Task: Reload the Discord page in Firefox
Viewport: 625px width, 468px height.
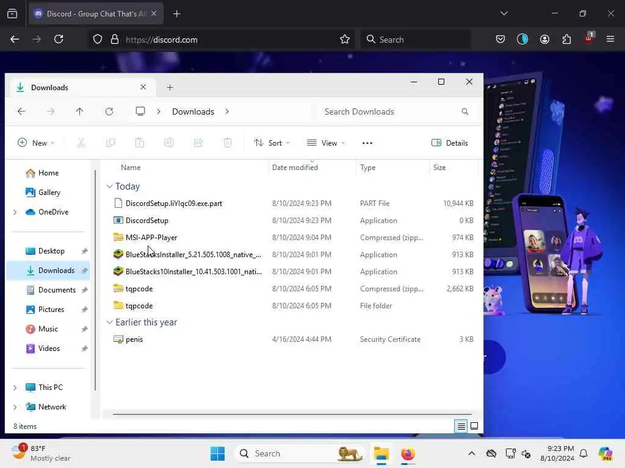Action: coord(59,39)
